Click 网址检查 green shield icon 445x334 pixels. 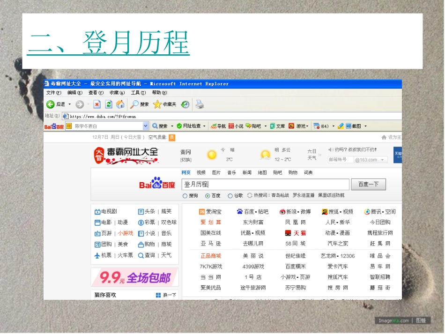pos(179,126)
